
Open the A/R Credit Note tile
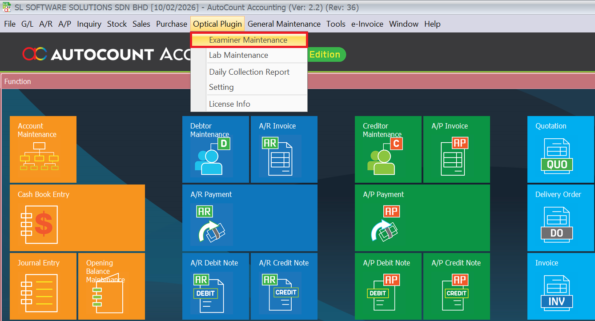click(x=284, y=286)
